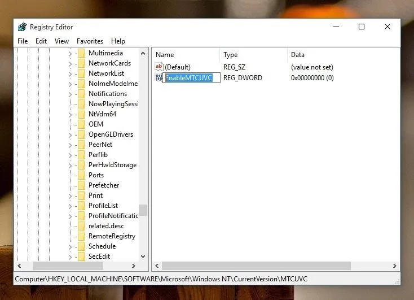Open the Edit menu
414x300 pixels.
click(x=41, y=41)
